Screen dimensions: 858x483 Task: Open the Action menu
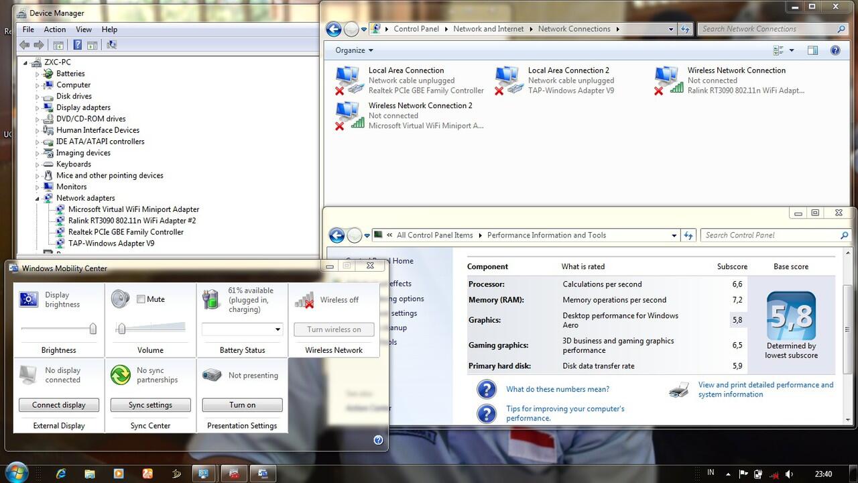point(55,30)
